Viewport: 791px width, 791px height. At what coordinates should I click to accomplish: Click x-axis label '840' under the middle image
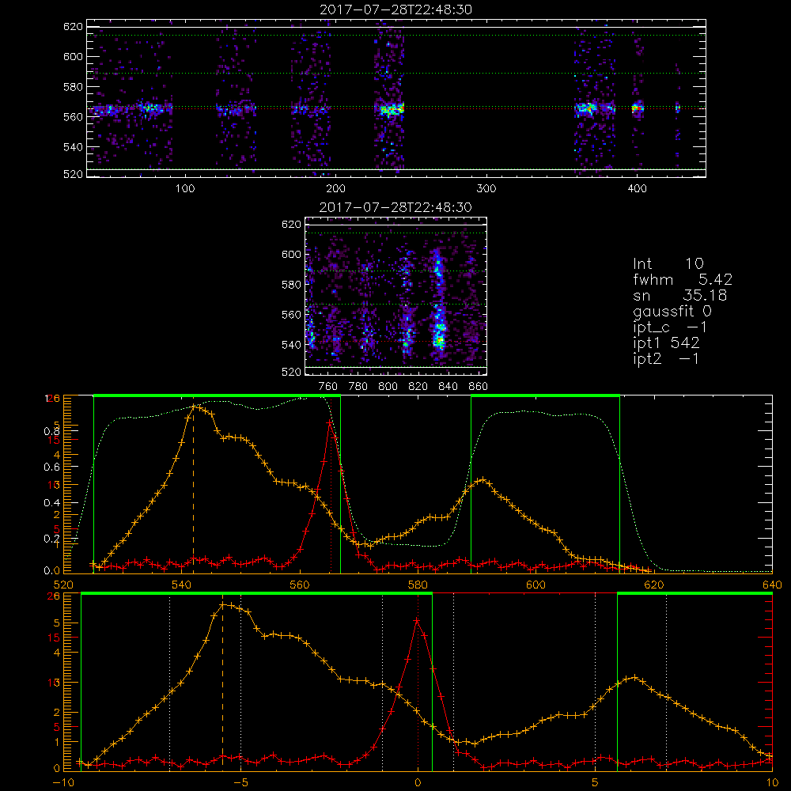click(448, 387)
